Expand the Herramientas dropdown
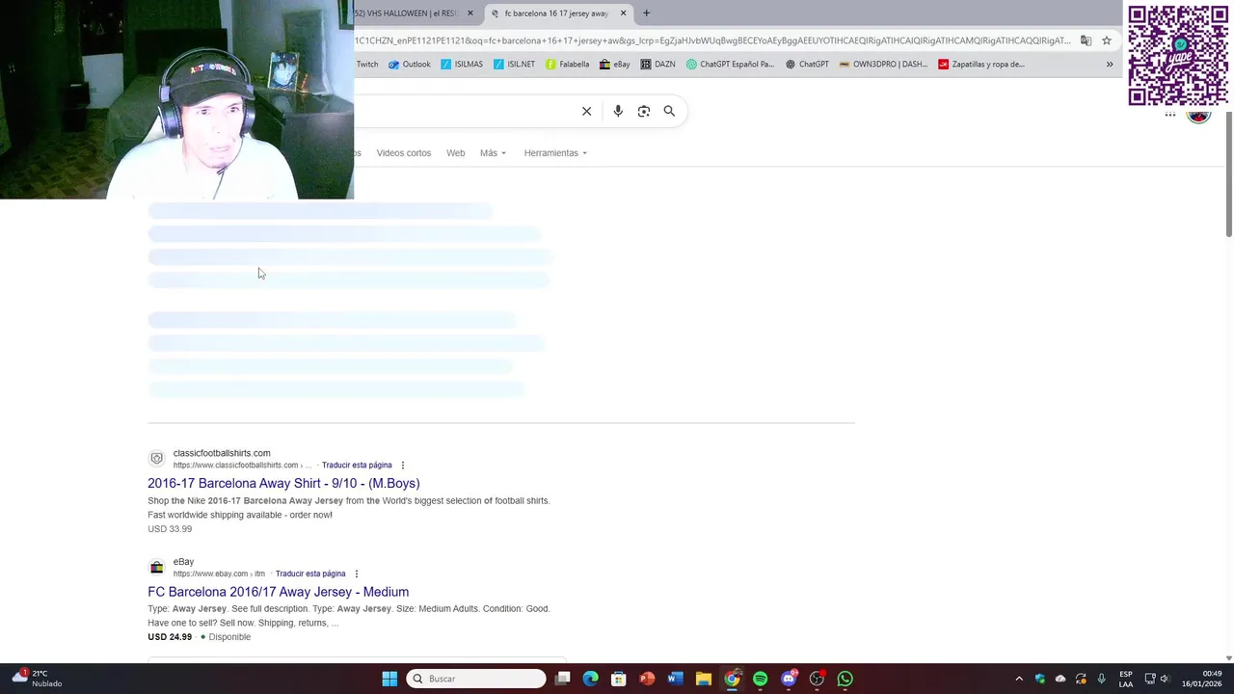 (555, 153)
